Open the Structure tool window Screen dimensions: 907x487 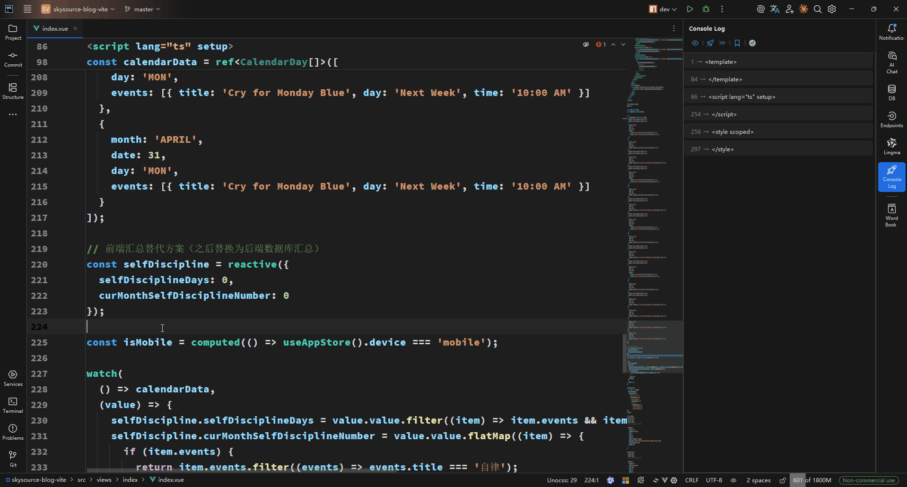coord(13,91)
